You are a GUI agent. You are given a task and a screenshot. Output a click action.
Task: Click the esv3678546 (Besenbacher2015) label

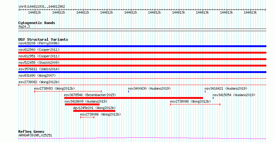[x=90, y=95]
